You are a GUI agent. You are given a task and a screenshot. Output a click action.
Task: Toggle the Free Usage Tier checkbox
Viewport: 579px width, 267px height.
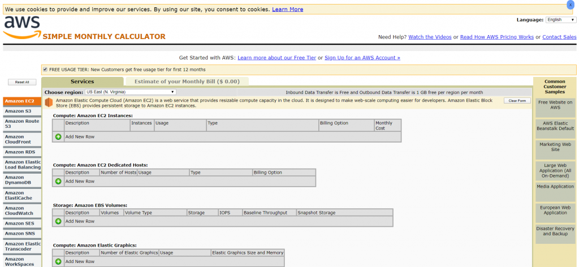click(45, 70)
